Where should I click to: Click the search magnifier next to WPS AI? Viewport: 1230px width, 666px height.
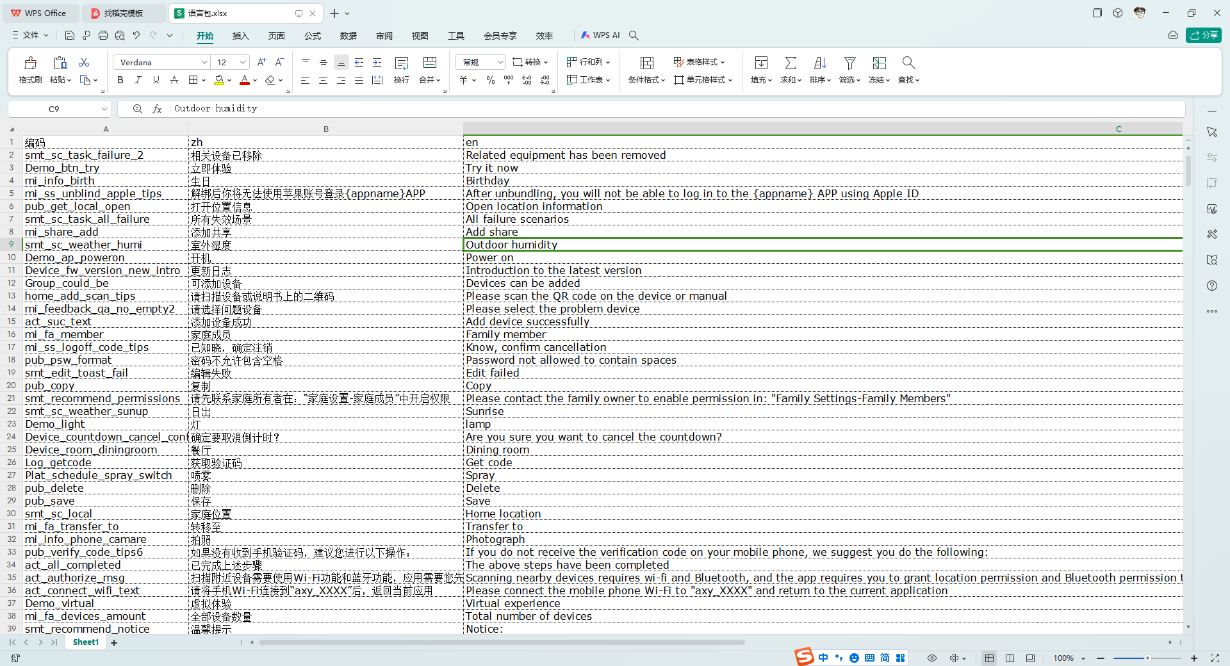click(x=634, y=35)
